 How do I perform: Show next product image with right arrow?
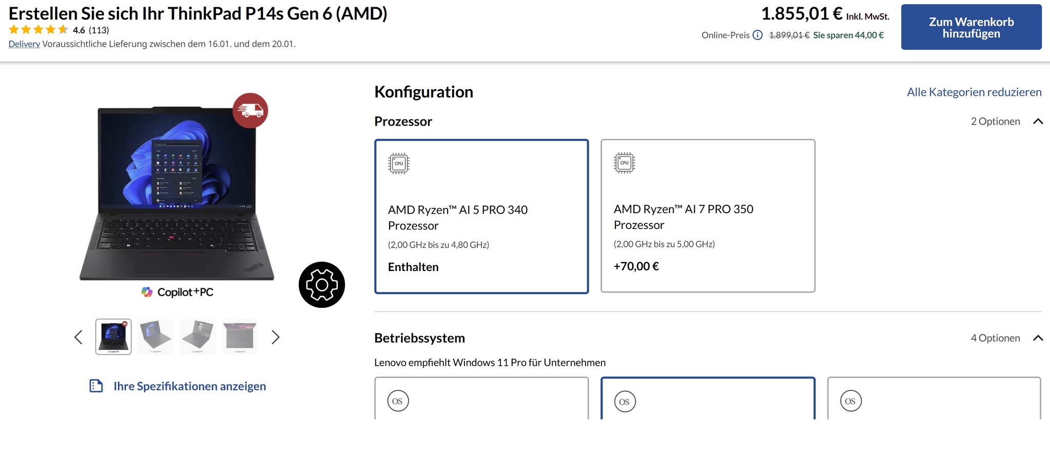pyautogui.click(x=275, y=337)
